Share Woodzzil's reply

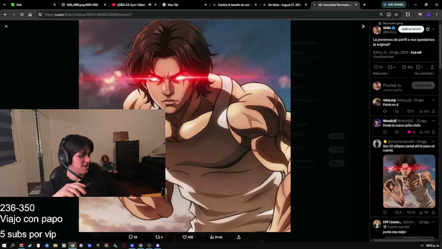pos(433,132)
